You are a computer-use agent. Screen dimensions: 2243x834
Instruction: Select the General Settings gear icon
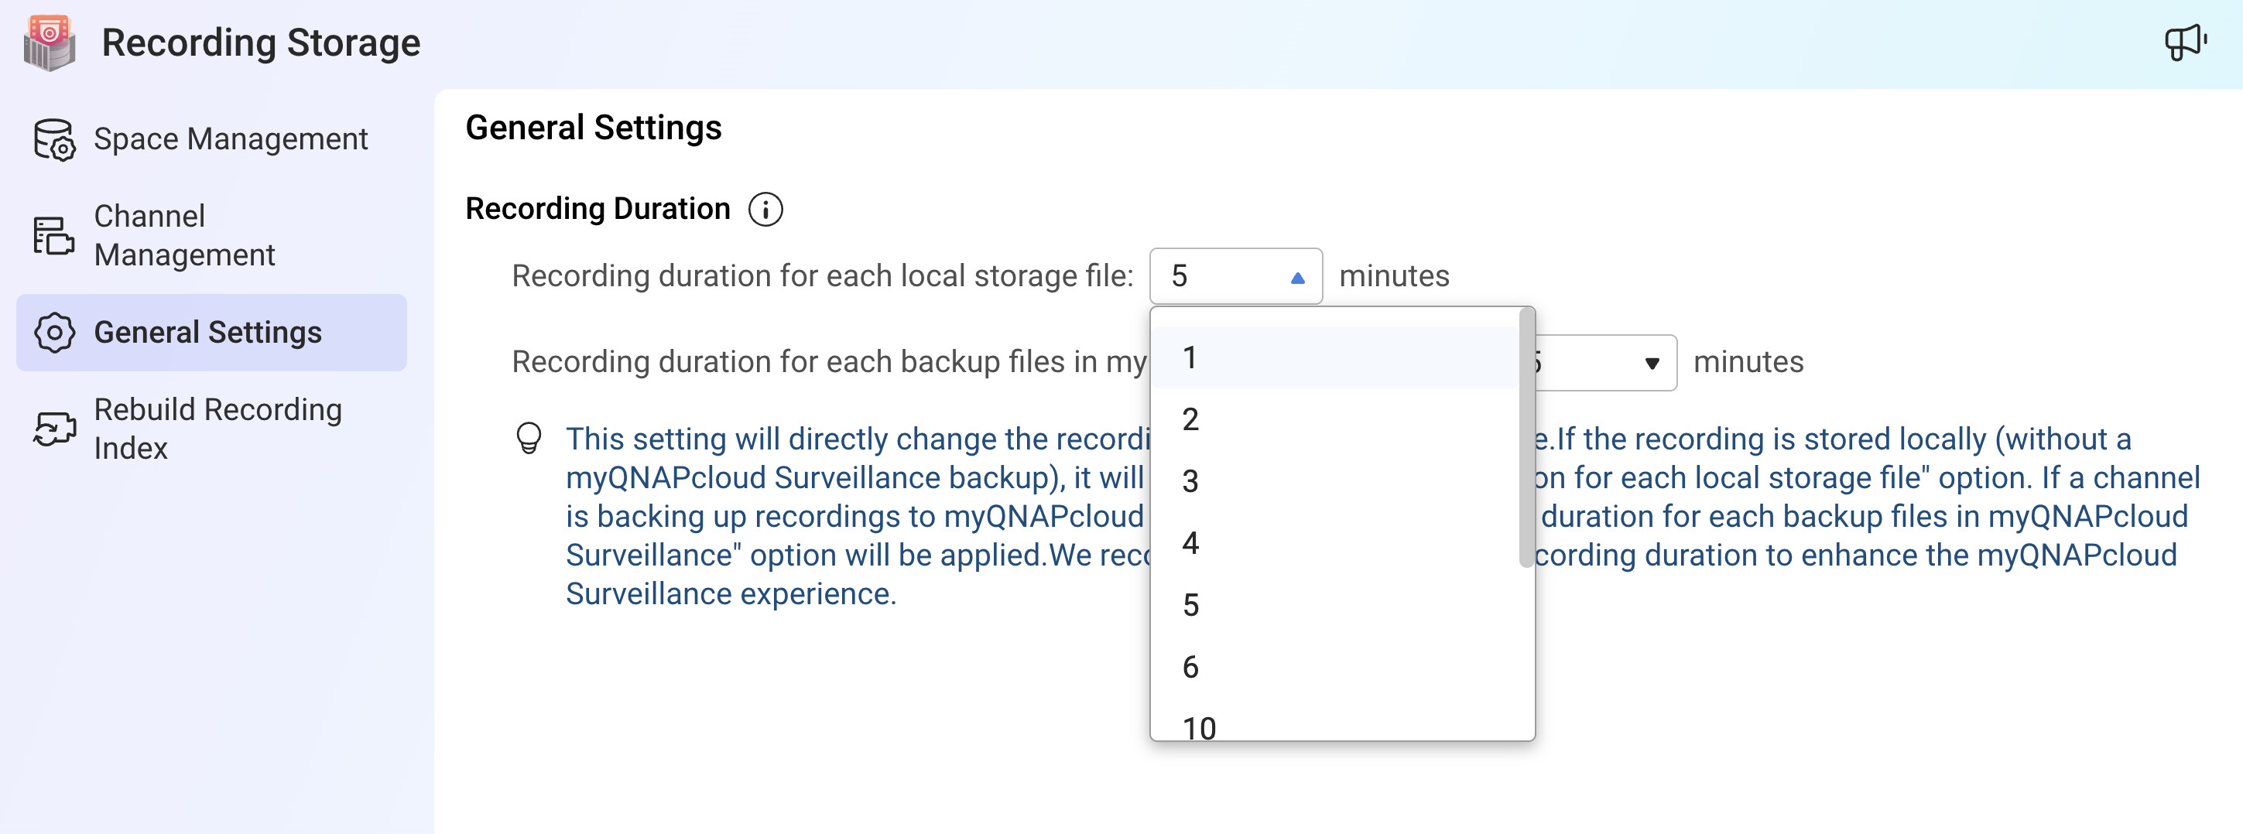pos(54,333)
